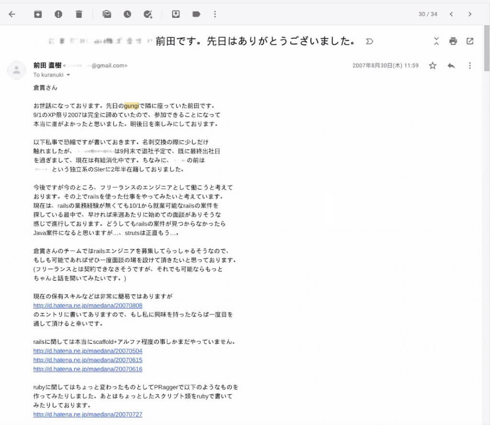Screen dimensions: 490x425
Task: Open the email in a new window
Action: point(470,41)
